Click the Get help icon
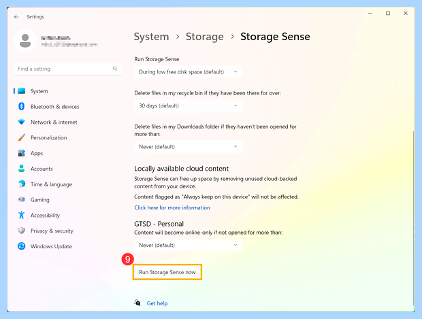 137,303
